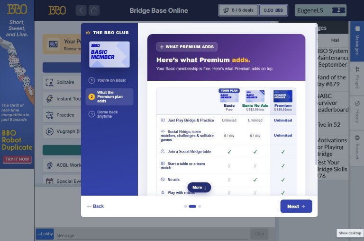The width and height of the screenshot is (364, 241).
Task: Click the Social Bridge infinity icon
Action: [163, 131]
